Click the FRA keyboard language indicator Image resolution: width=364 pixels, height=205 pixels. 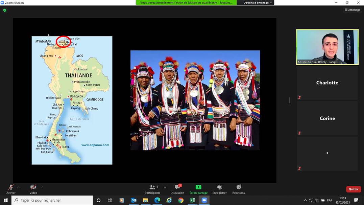click(x=330, y=200)
